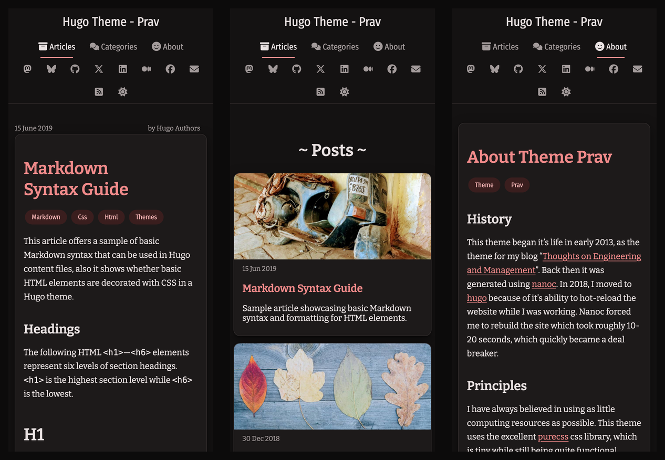Select Articles tab on Posts list page
The image size is (665, 460).
coord(278,47)
